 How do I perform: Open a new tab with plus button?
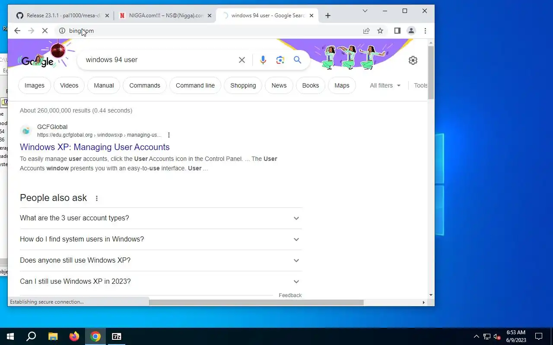click(328, 16)
